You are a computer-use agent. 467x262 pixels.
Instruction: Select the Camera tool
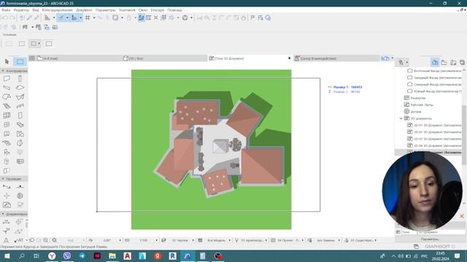[x=20, y=205]
